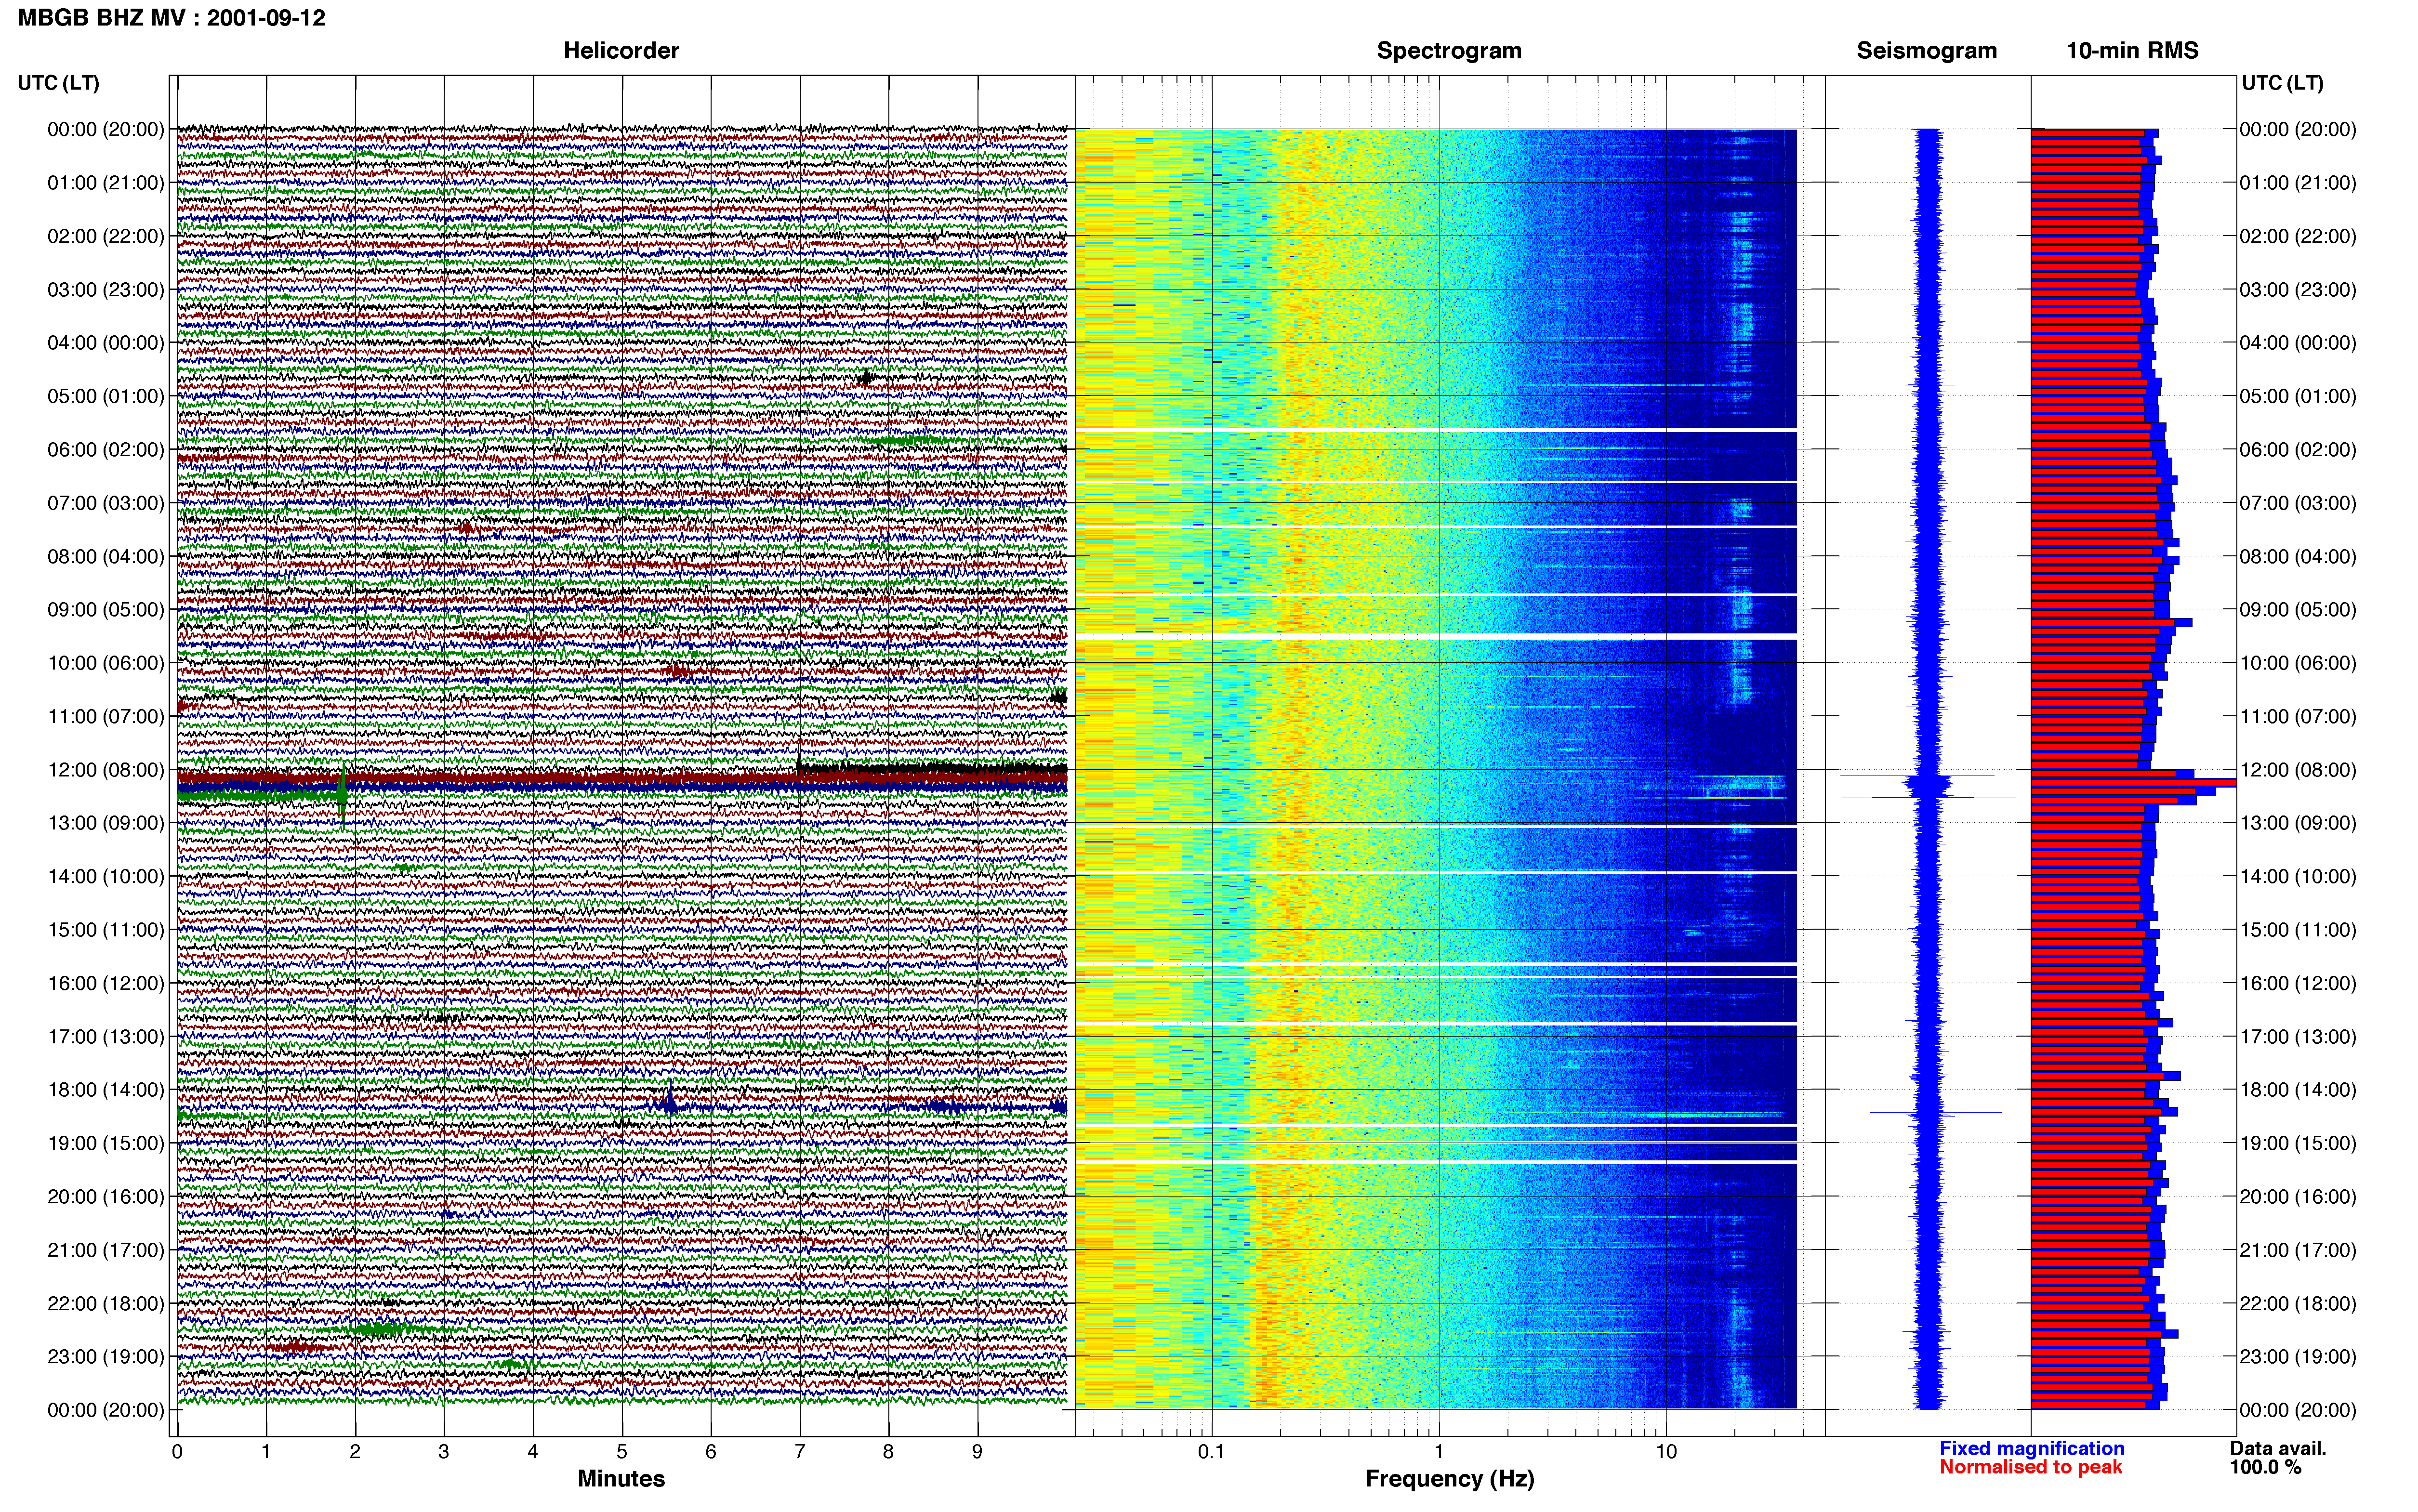2418x1512 pixels.
Task: Click the 'Frequency (Hz)' x-axis label
Action: (x=1449, y=1479)
